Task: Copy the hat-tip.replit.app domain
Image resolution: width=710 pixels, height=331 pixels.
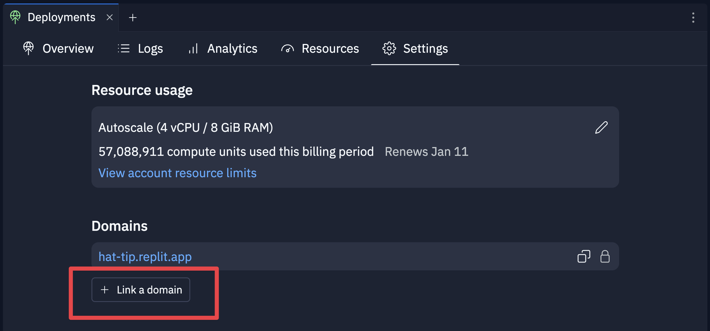Action: pos(584,257)
